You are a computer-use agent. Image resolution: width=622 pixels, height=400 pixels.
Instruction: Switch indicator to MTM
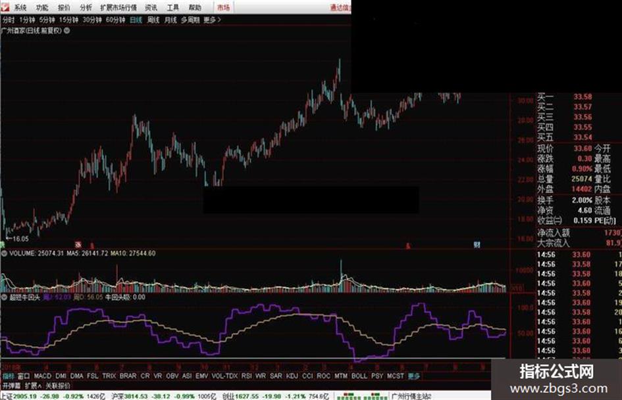(x=341, y=376)
